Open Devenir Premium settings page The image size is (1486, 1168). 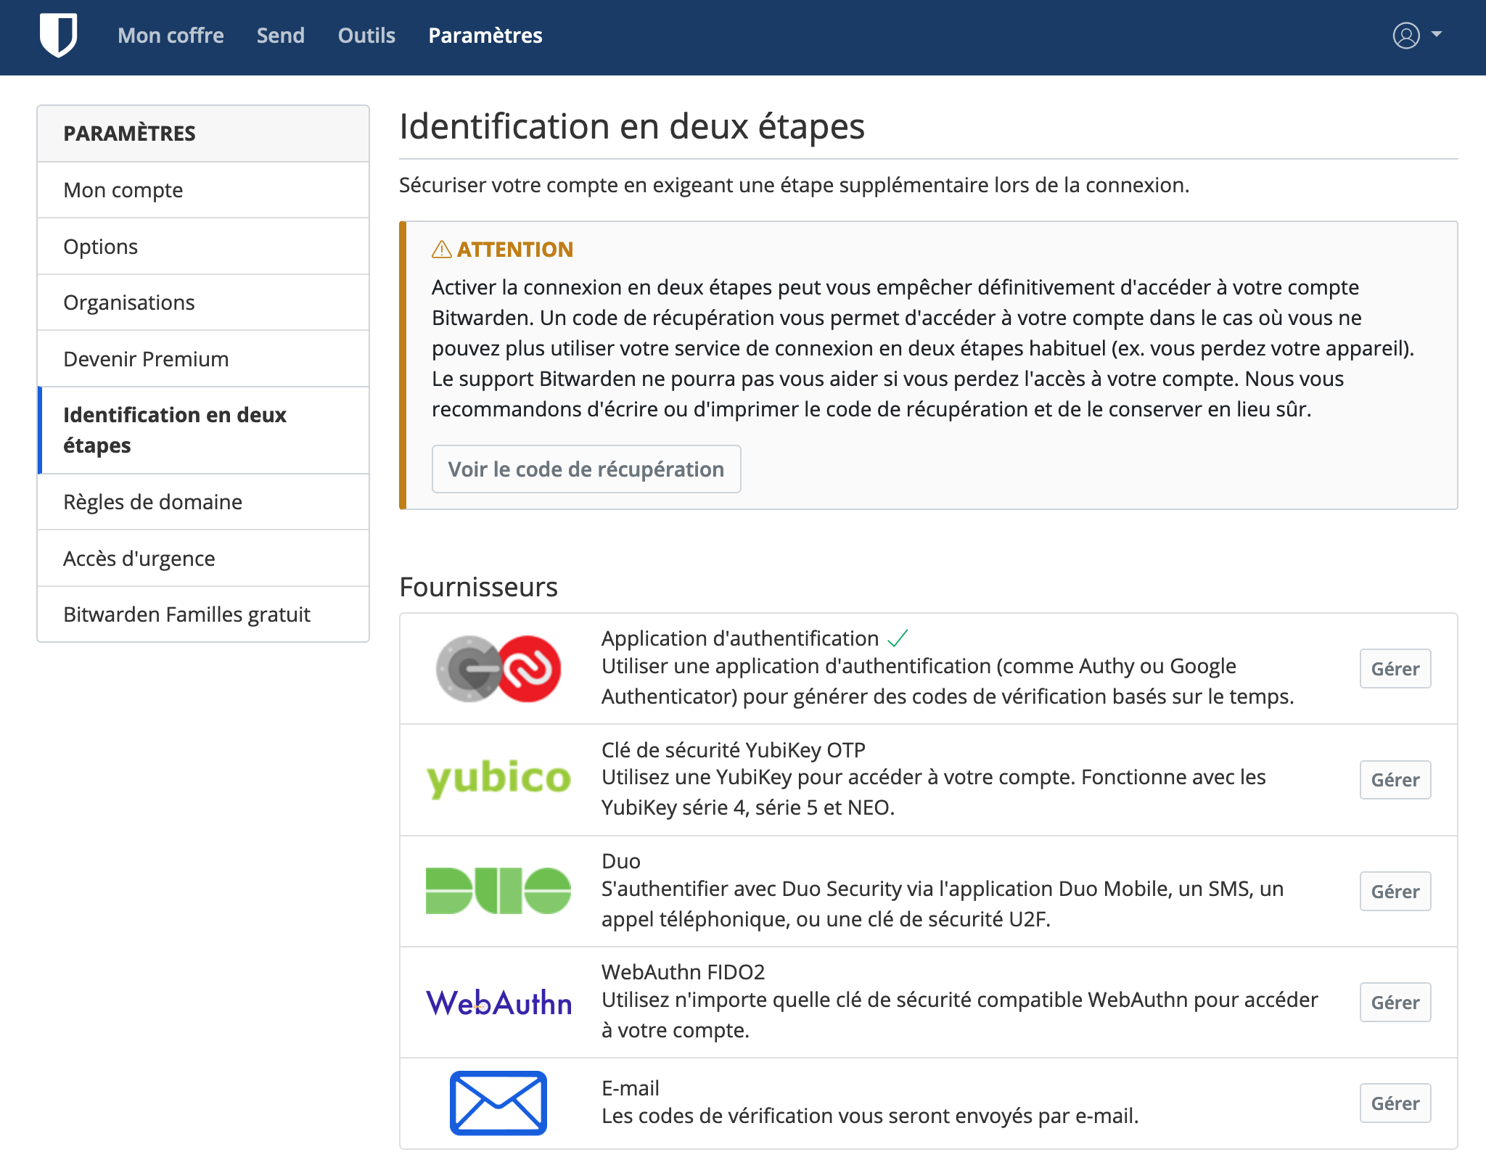click(146, 359)
